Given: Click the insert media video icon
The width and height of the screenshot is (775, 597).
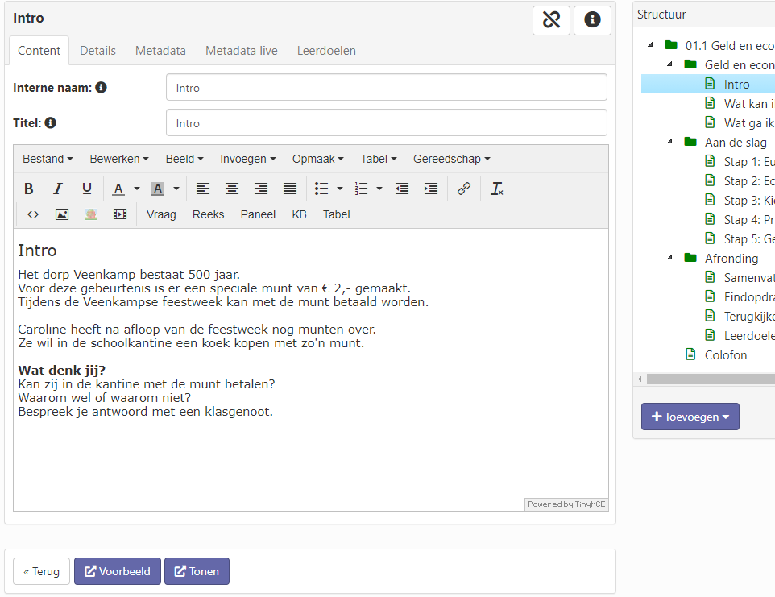Looking at the screenshot, I should click(120, 214).
